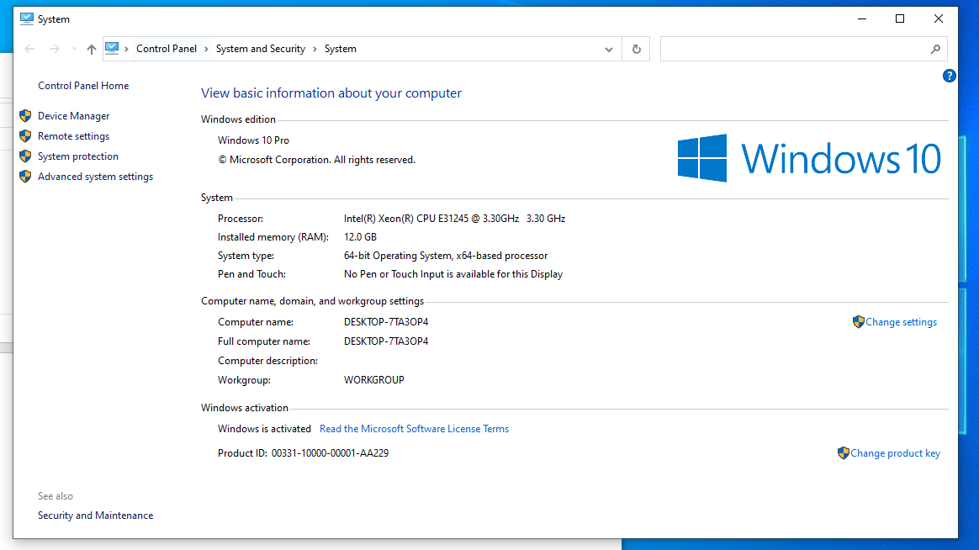Click Change settings for computer name
979x550 pixels.
pyautogui.click(x=901, y=322)
